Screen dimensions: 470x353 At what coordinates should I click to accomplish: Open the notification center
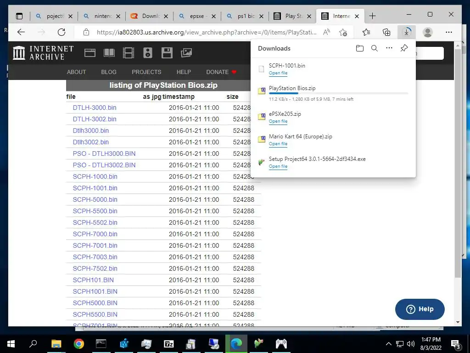tap(456, 344)
